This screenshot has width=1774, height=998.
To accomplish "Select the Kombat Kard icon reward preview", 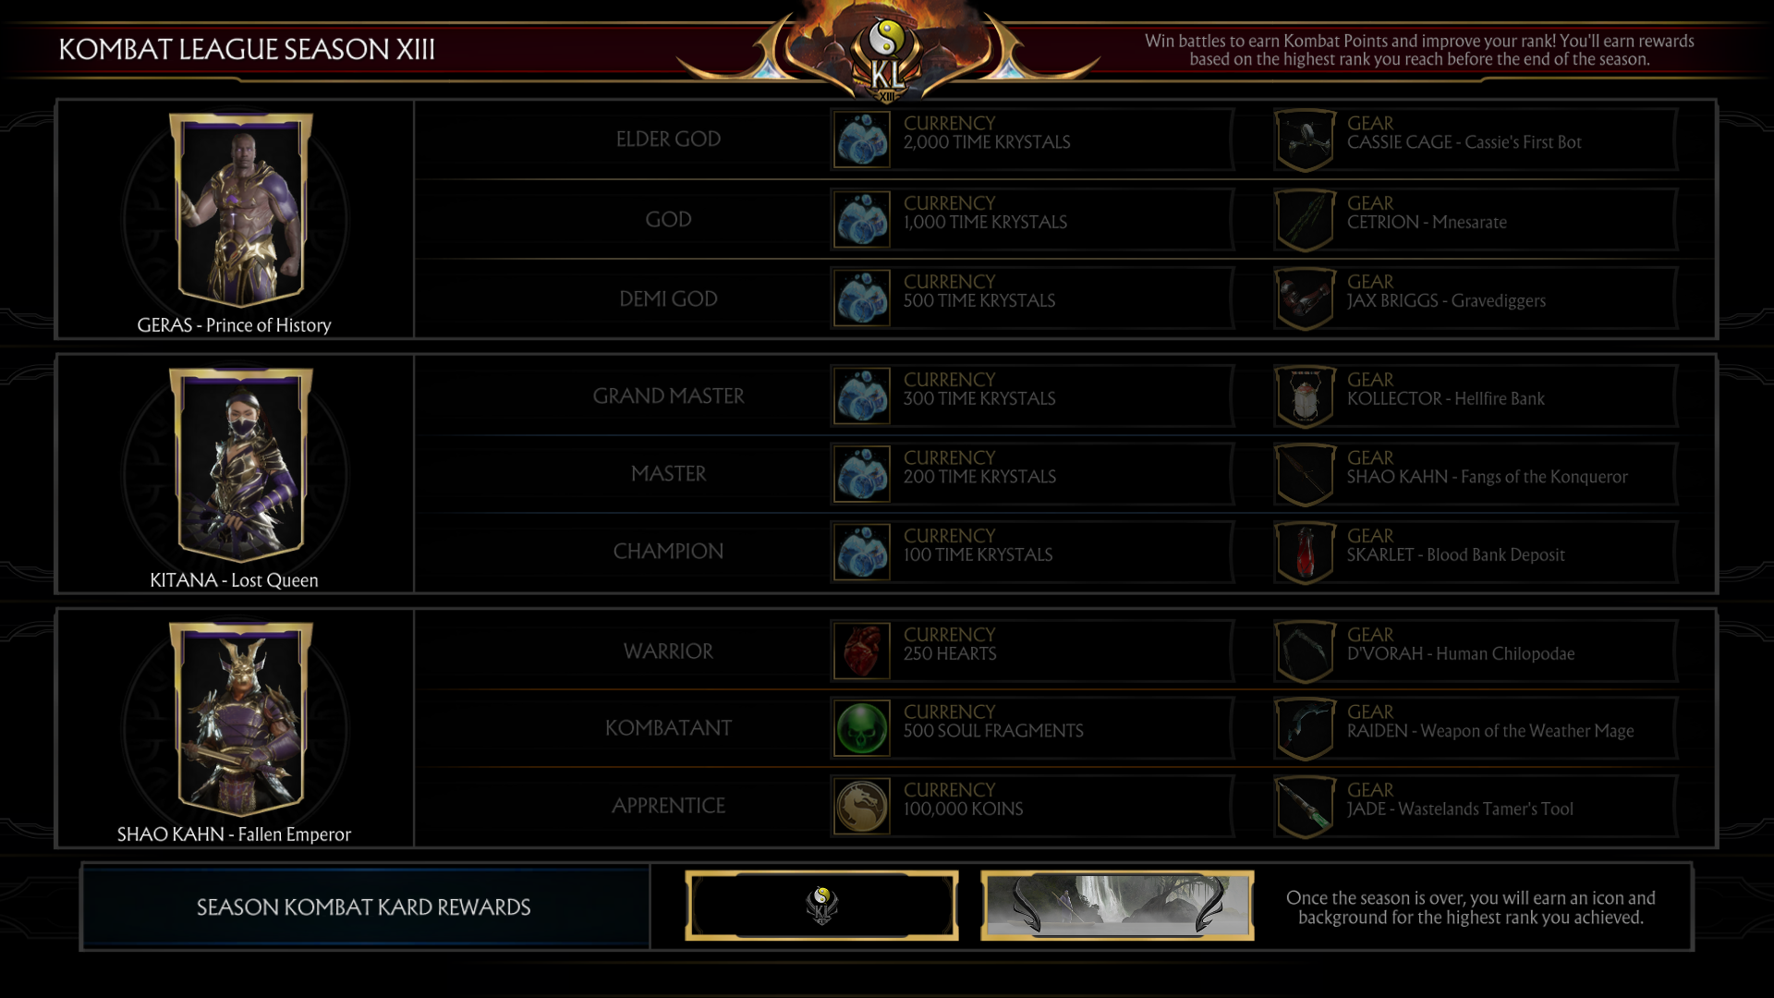I will [821, 906].
